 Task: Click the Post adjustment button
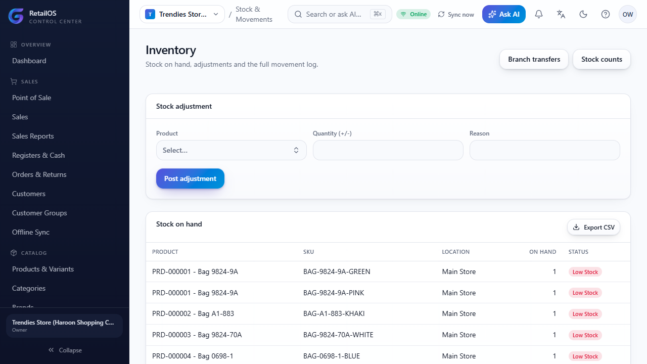pyautogui.click(x=190, y=178)
